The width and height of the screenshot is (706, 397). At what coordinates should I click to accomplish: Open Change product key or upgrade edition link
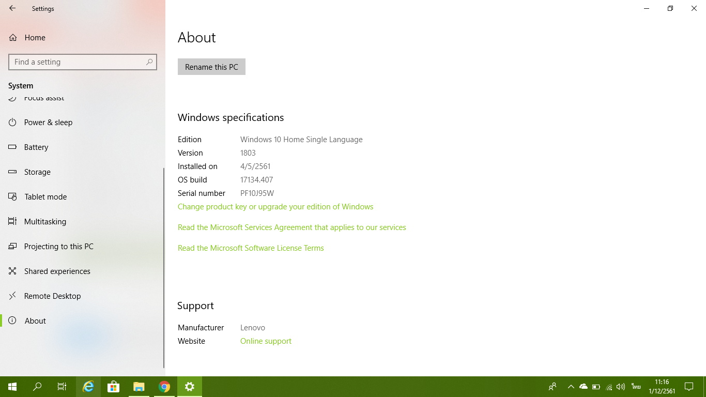tap(275, 207)
